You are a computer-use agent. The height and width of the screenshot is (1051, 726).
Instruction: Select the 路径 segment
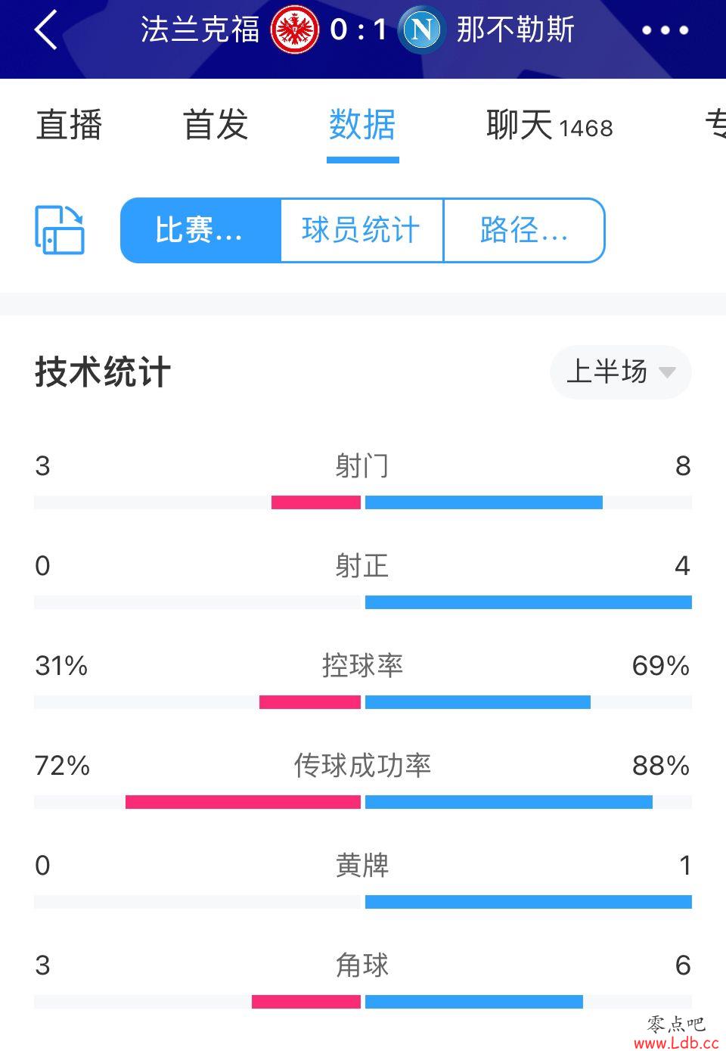pyautogui.click(x=524, y=230)
